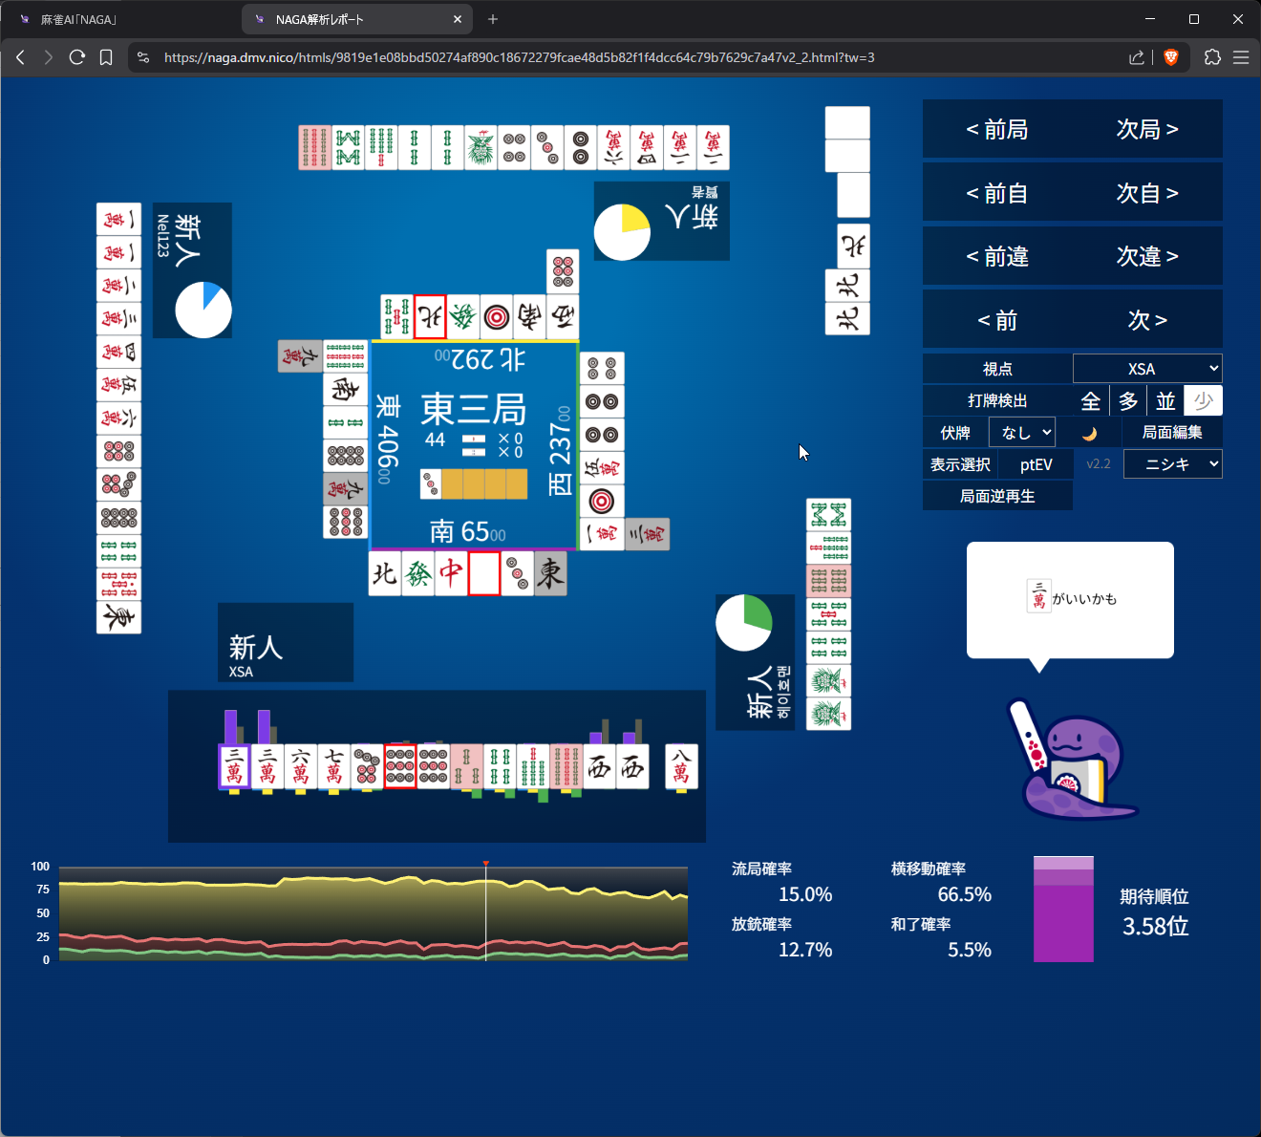
Task: Select the red-outlined 9-pin tile in hand
Action: pyautogui.click(x=399, y=766)
